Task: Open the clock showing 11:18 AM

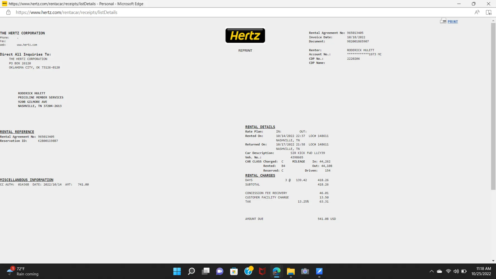Action: point(481,271)
